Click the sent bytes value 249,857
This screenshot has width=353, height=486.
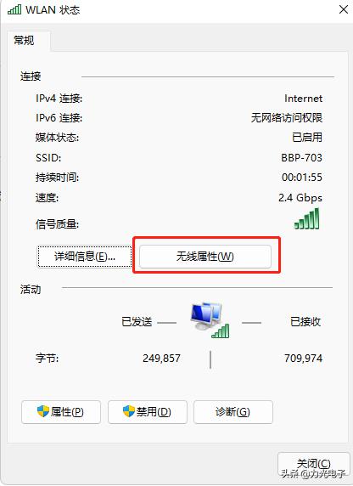161,359
